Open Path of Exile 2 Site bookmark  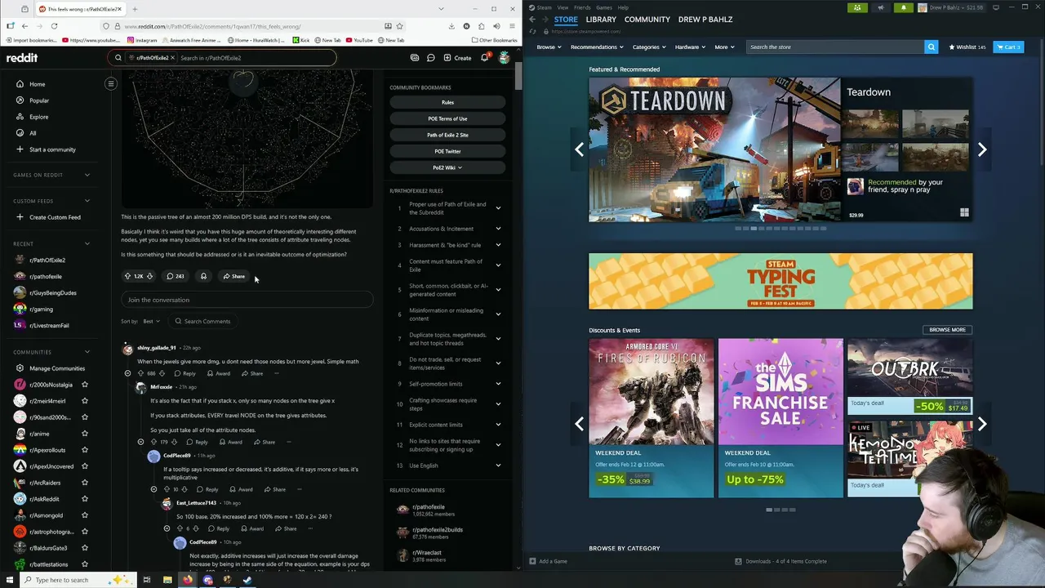coord(447,135)
